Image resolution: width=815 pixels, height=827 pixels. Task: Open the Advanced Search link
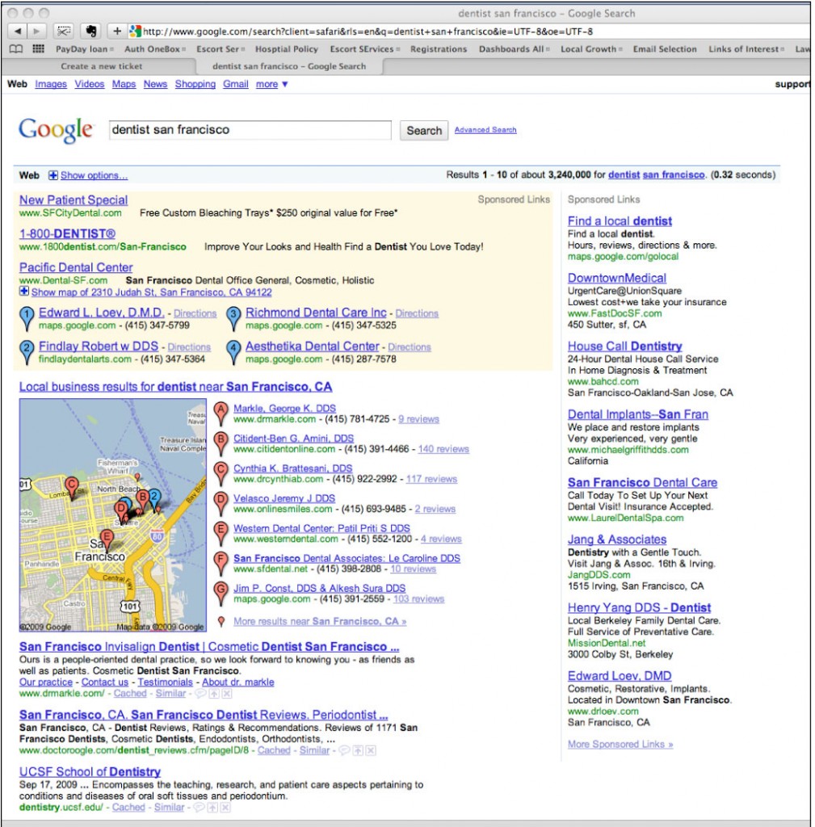tap(484, 129)
